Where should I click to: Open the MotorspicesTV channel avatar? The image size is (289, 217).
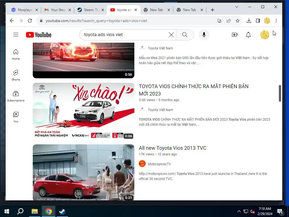pos(142,164)
